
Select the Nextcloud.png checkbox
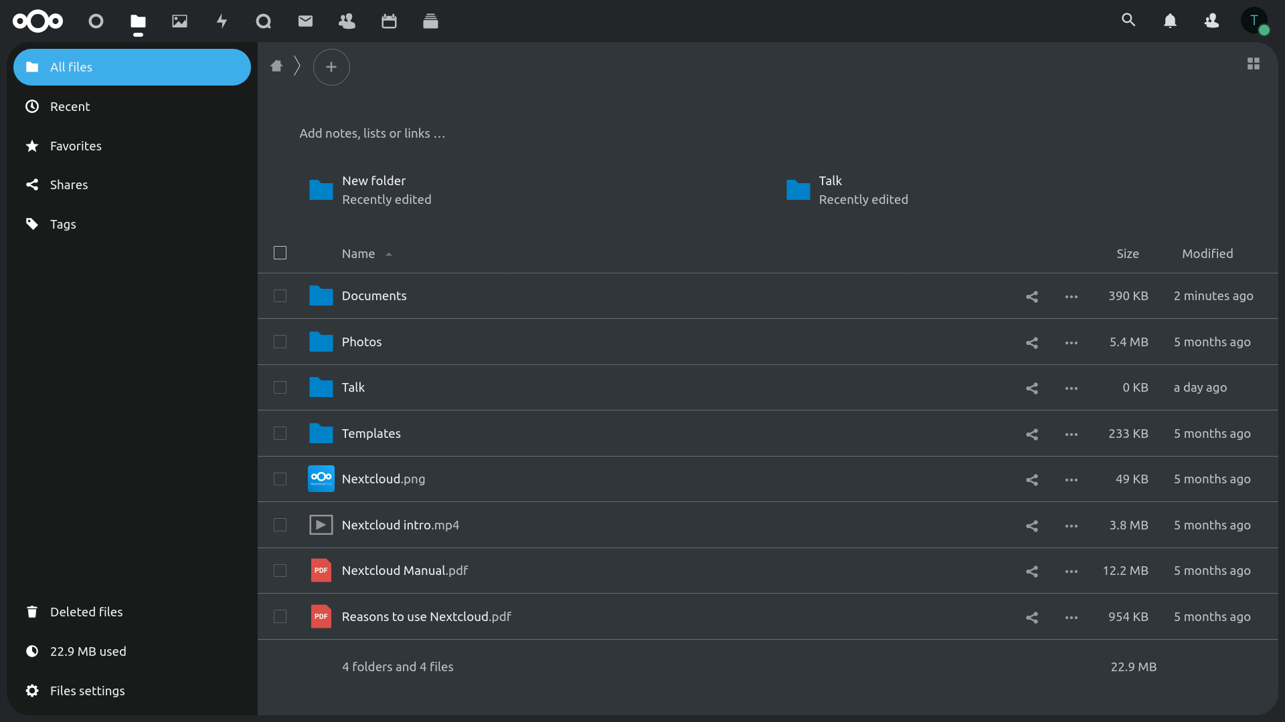tap(280, 479)
